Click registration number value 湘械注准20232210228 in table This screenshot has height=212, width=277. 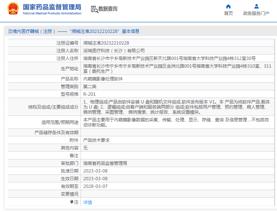pos(106,43)
